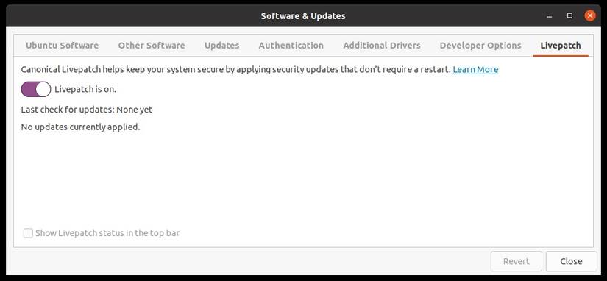Switch to the Ubuntu Software tab

pyautogui.click(x=62, y=46)
